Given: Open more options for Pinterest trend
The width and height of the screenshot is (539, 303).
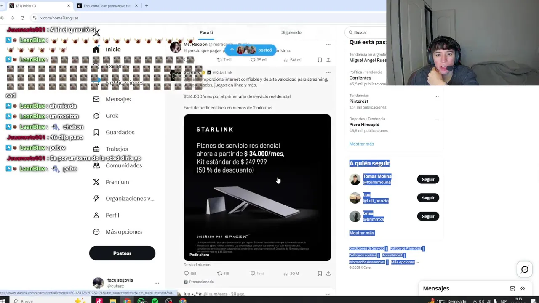Looking at the screenshot, I should tap(437, 96).
